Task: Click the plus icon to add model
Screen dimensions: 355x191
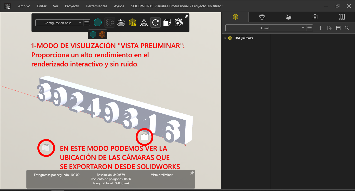Action: (321, 28)
